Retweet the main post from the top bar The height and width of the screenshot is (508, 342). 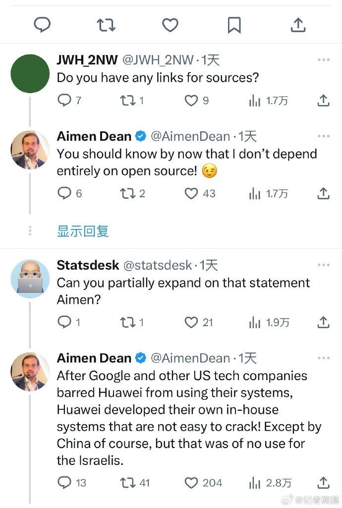pos(106,25)
